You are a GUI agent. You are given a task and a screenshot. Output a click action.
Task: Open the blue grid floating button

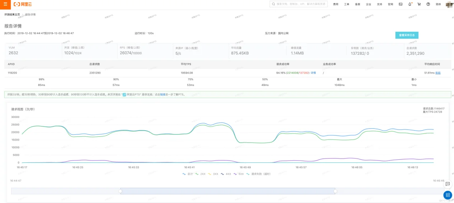pyautogui.click(x=447, y=195)
